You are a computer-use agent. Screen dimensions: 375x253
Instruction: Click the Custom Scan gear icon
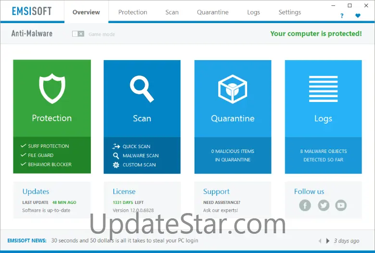click(x=116, y=164)
